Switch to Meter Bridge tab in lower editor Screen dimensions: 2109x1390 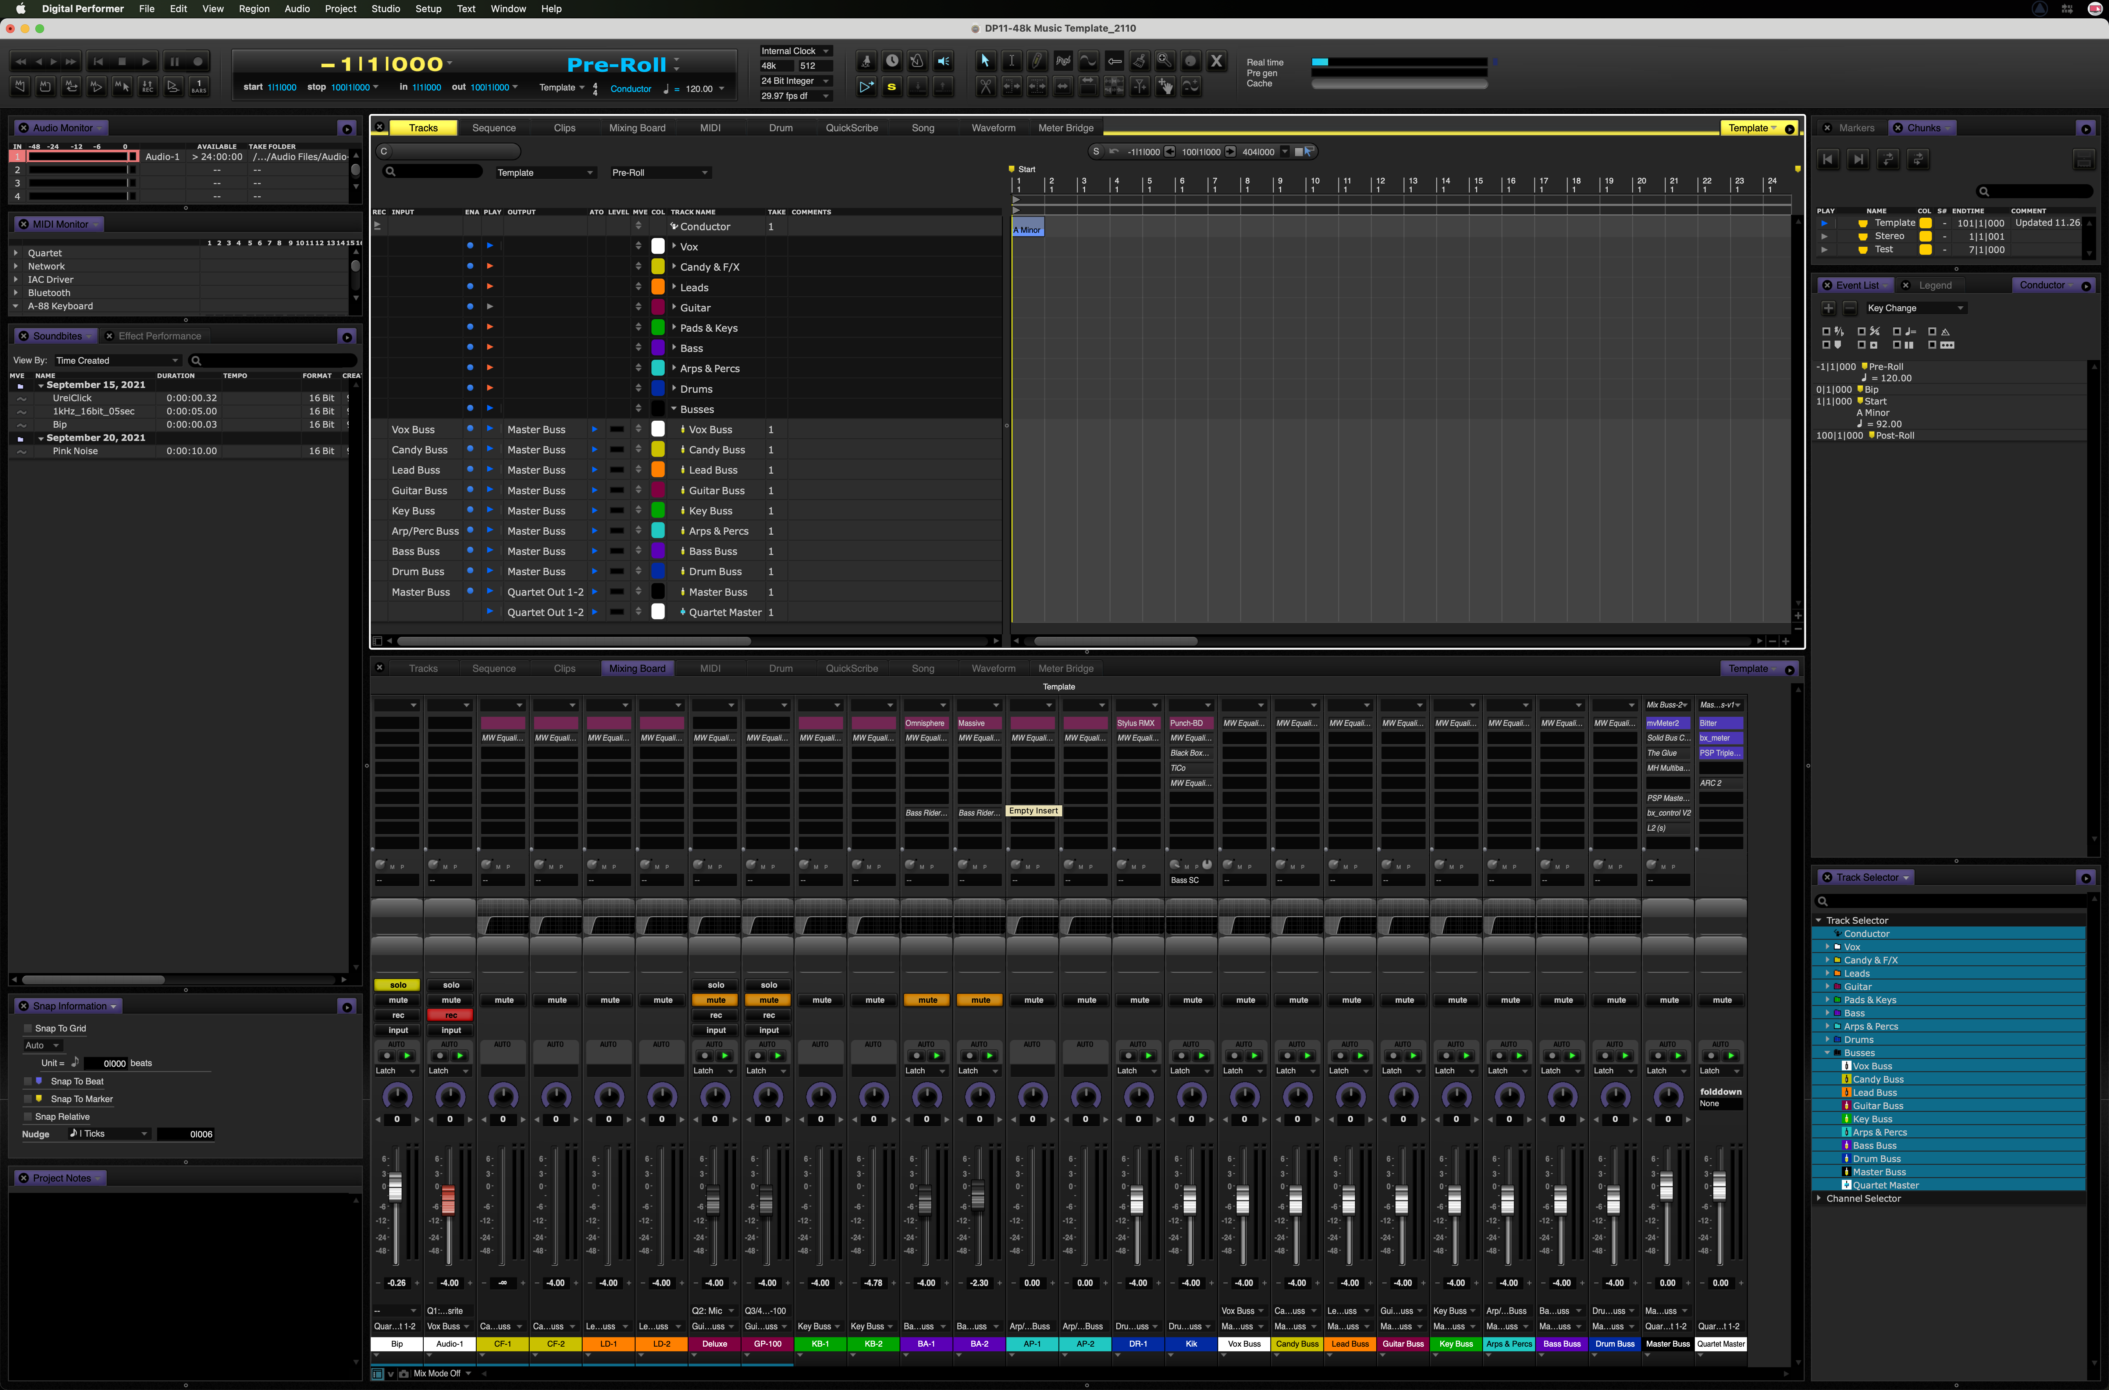pos(1066,669)
